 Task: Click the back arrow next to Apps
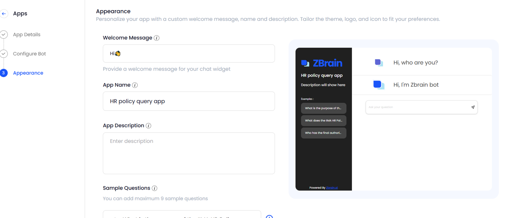(x=4, y=13)
